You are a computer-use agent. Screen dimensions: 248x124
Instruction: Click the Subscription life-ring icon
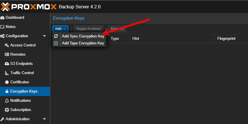(x=7, y=110)
